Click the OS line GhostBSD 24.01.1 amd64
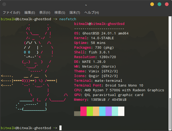Screen dimensions: 172x131 [101, 33]
